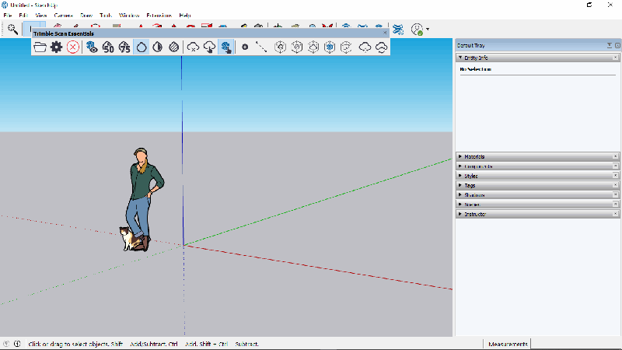Viewport: 622px width, 350px height.
Task: Select the half-filled droplet shading mode
Action: (158, 47)
